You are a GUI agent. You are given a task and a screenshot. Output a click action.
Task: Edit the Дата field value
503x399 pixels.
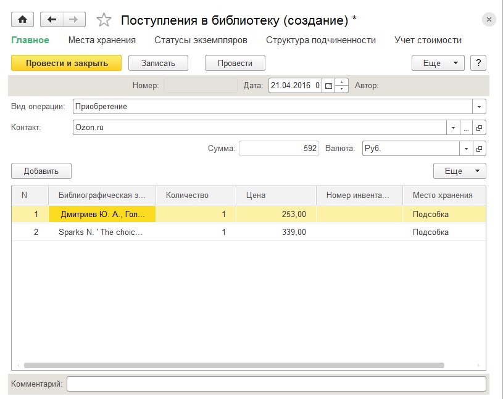click(x=295, y=86)
